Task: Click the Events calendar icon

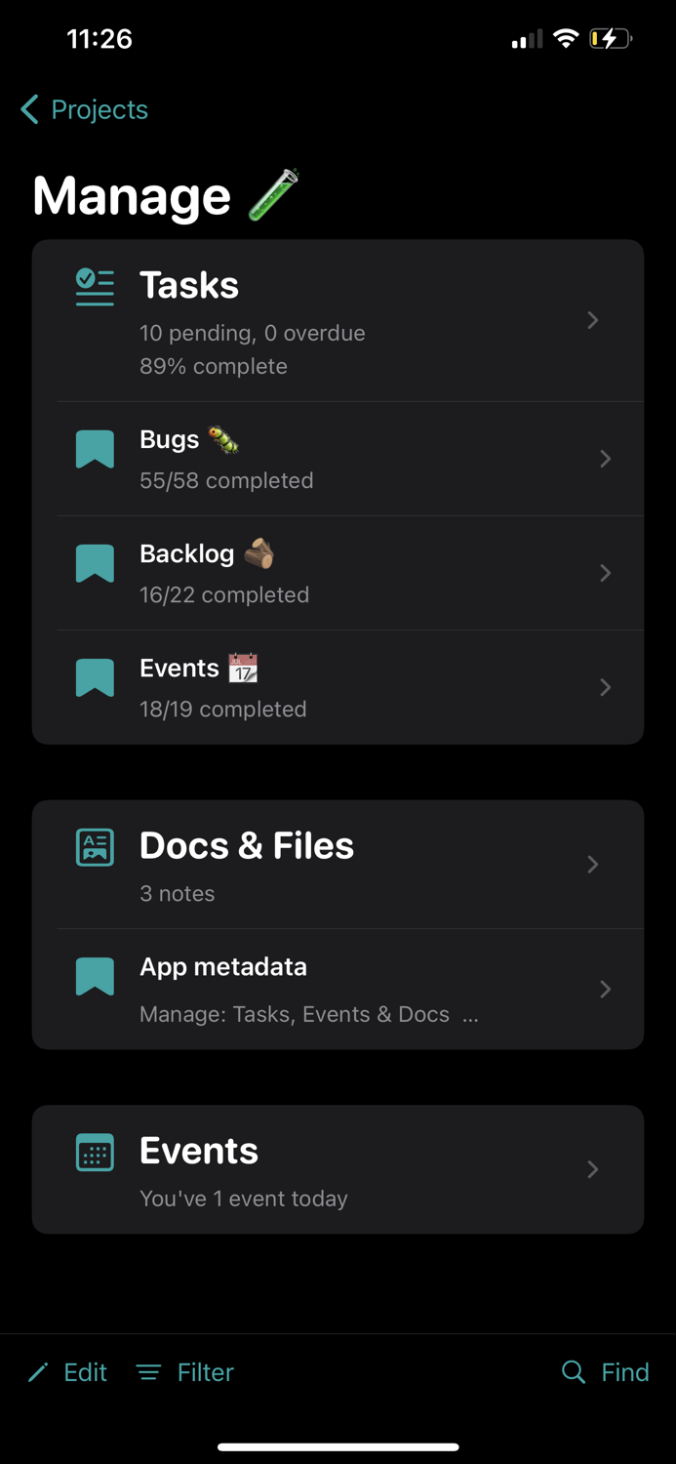Action: coord(94,1152)
